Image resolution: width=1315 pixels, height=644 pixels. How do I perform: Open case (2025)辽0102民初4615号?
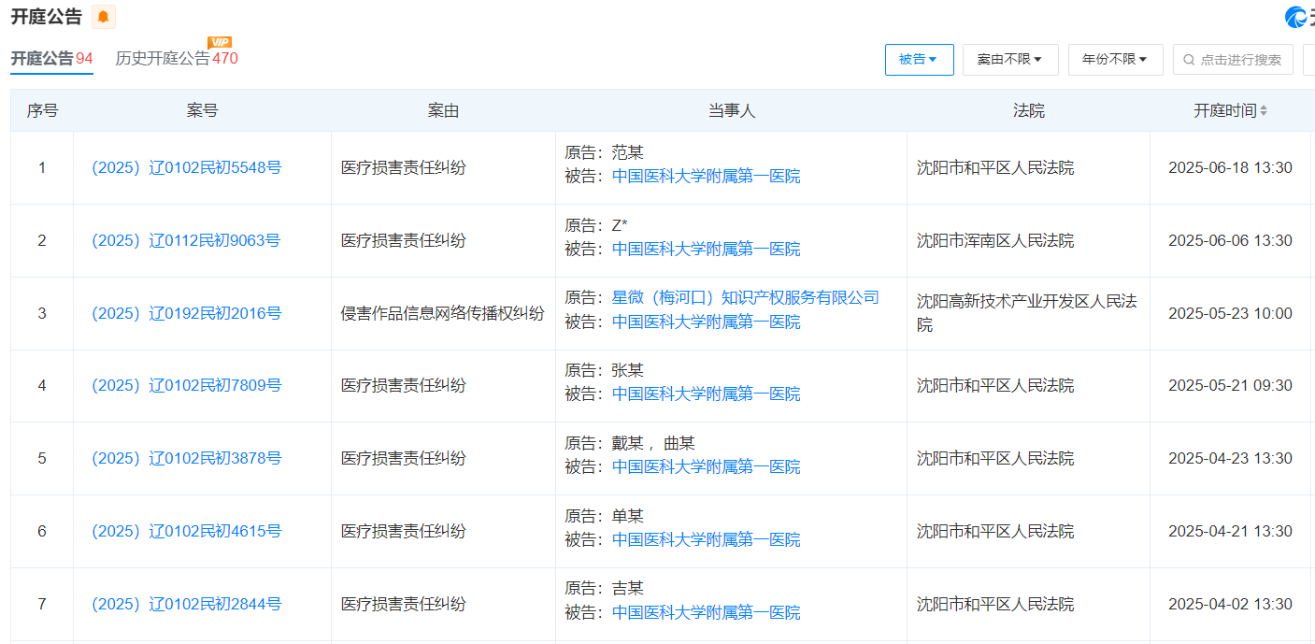pos(186,532)
